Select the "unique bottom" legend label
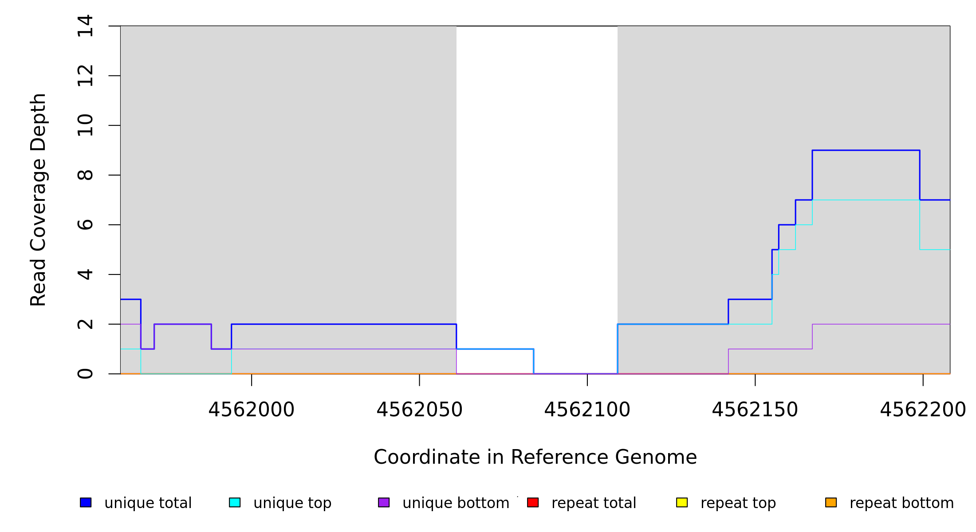The image size is (976, 532). (x=456, y=503)
